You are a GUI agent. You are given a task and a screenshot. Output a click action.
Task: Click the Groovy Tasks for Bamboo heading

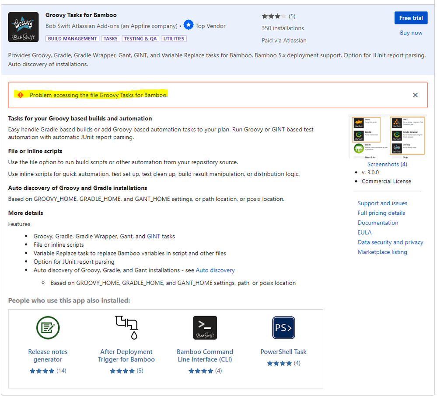point(81,15)
